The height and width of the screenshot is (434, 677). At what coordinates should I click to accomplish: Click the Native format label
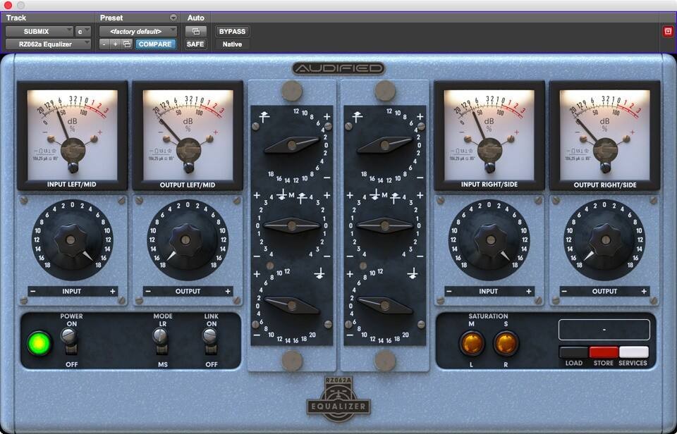[x=232, y=44]
